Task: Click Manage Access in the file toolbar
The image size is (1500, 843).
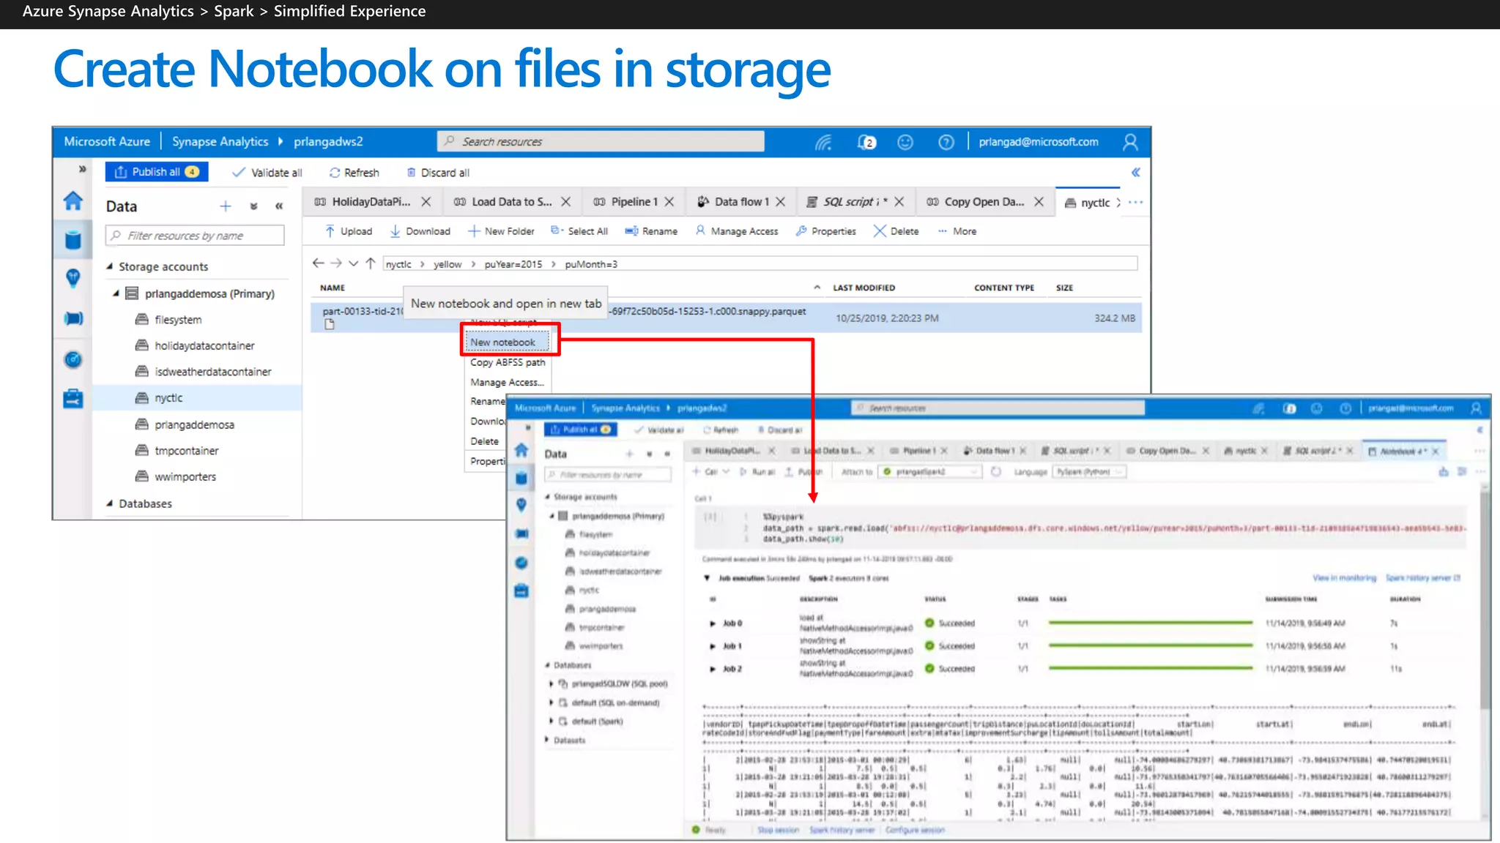Action: [x=737, y=231]
